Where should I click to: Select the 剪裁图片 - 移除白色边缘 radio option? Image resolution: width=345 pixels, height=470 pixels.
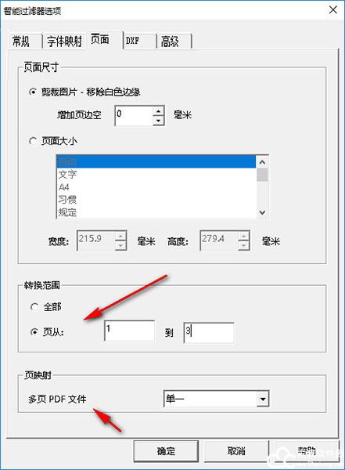point(33,92)
